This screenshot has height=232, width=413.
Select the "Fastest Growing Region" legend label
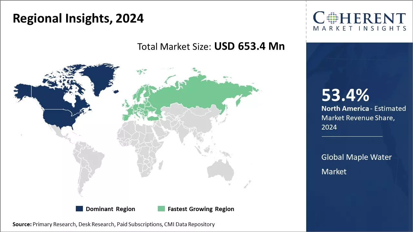click(201, 209)
